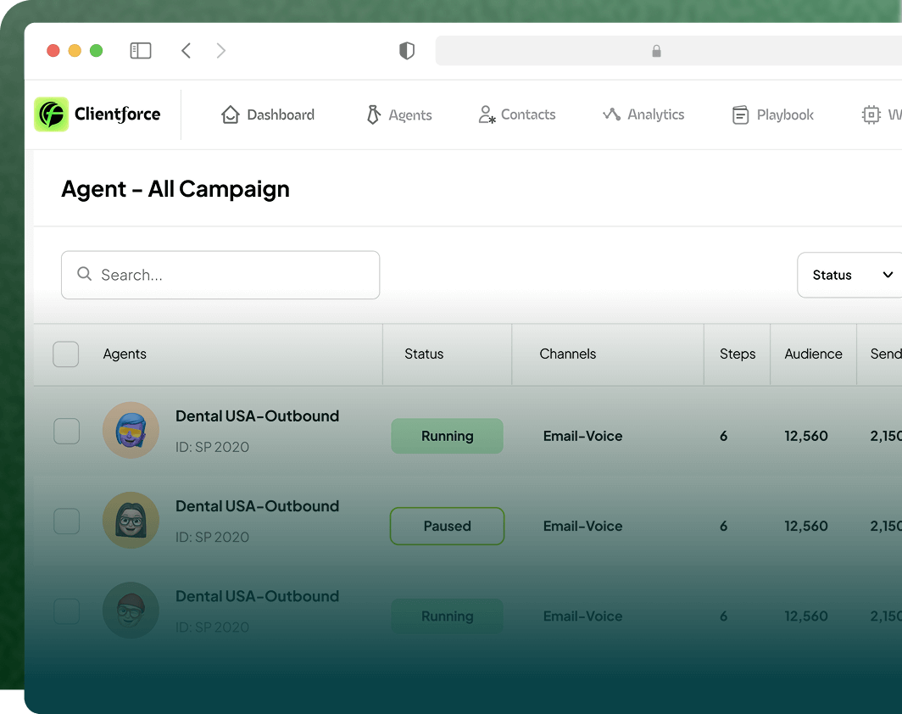Go back with the browser back arrow

click(x=186, y=51)
